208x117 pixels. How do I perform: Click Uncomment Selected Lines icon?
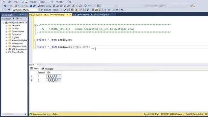(x=109, y=10)
